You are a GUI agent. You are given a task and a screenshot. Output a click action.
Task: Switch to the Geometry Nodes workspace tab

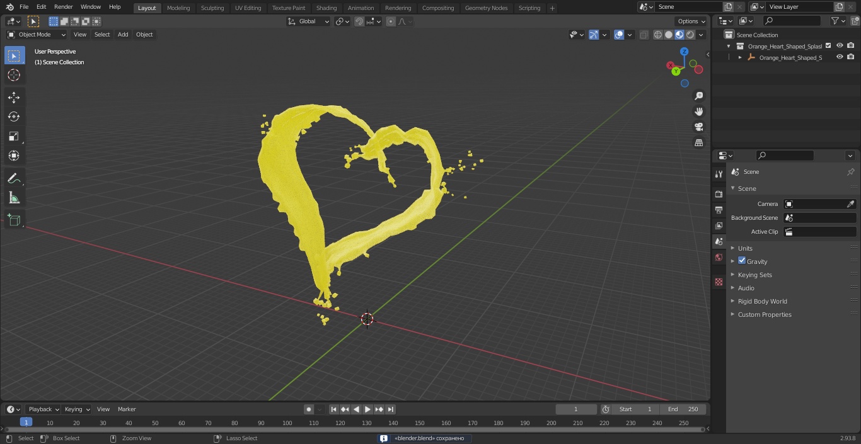click(x=486, y=8)
